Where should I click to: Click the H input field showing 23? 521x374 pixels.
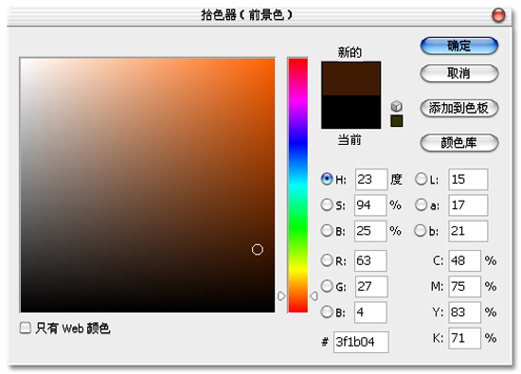(x=371, y=179)
